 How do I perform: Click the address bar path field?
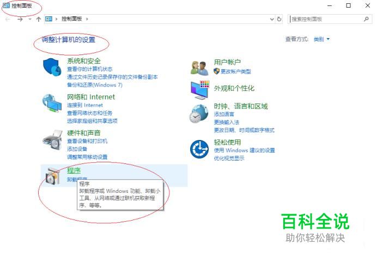163,19
